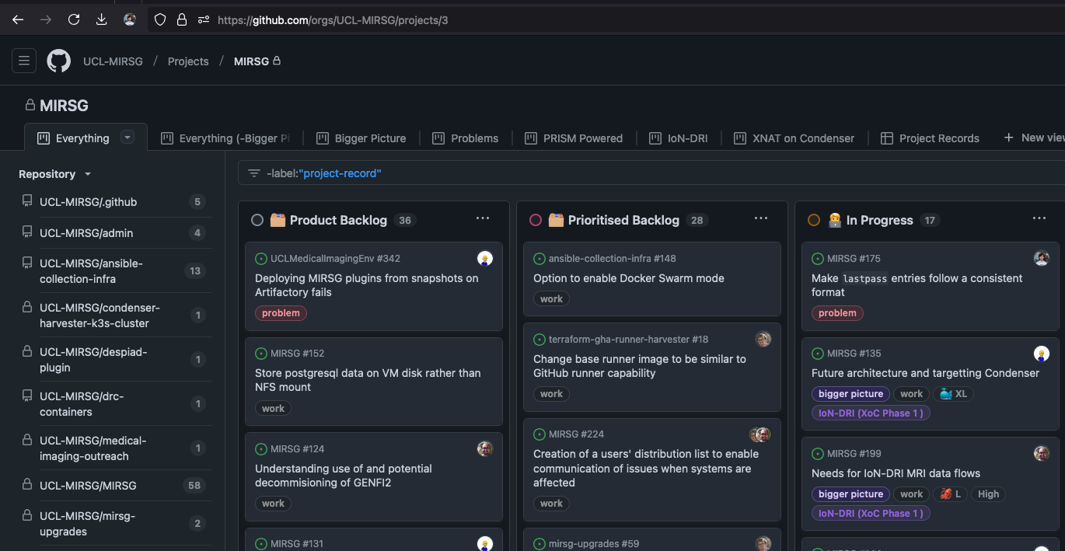Image resolution: width=1065 pixels, height=551 pixels.
Task: Click the Product Backlog status circle
Action: [257, 220]
